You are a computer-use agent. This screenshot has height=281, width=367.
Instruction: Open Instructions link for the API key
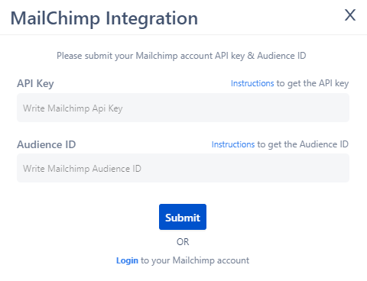tap(252, 83)
